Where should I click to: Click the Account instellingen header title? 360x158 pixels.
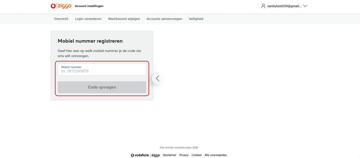pos(89,6)
